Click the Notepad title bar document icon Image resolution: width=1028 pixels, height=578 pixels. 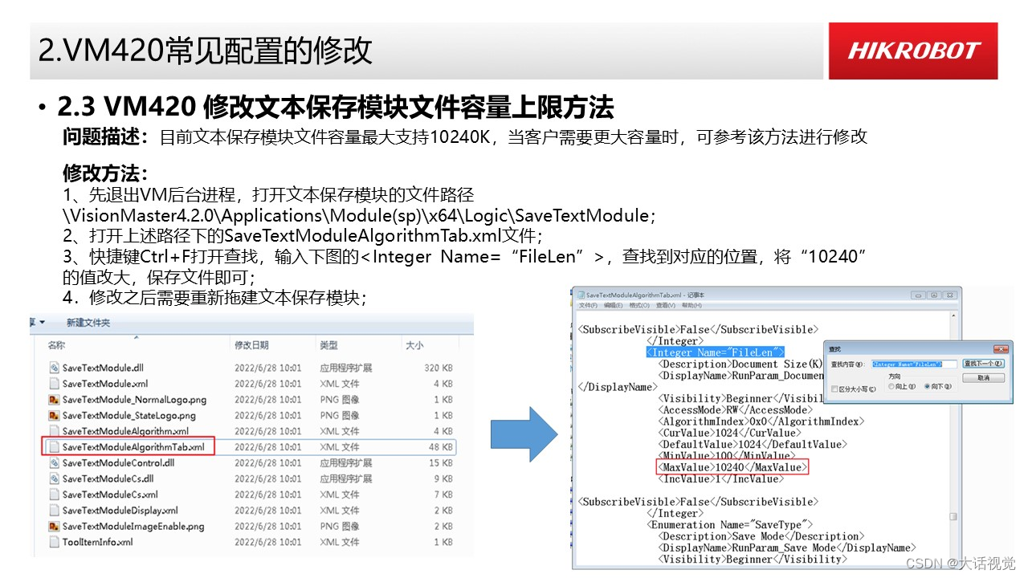581,295
